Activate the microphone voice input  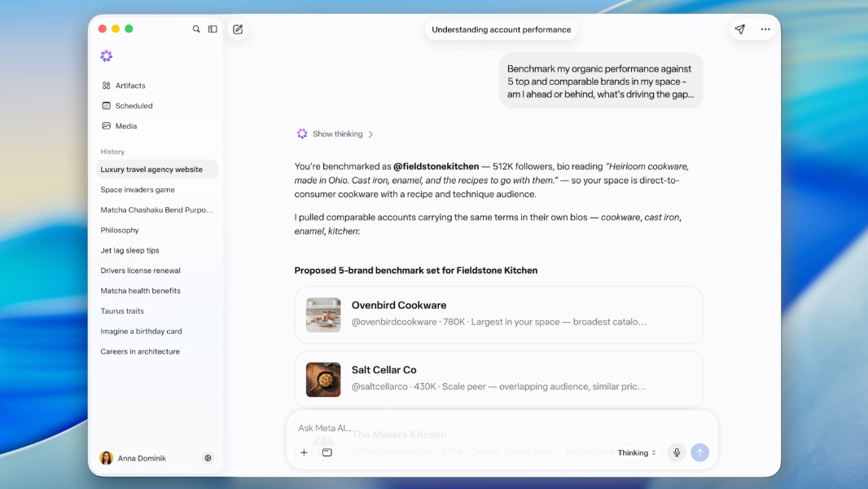click(x=677, y=452)
